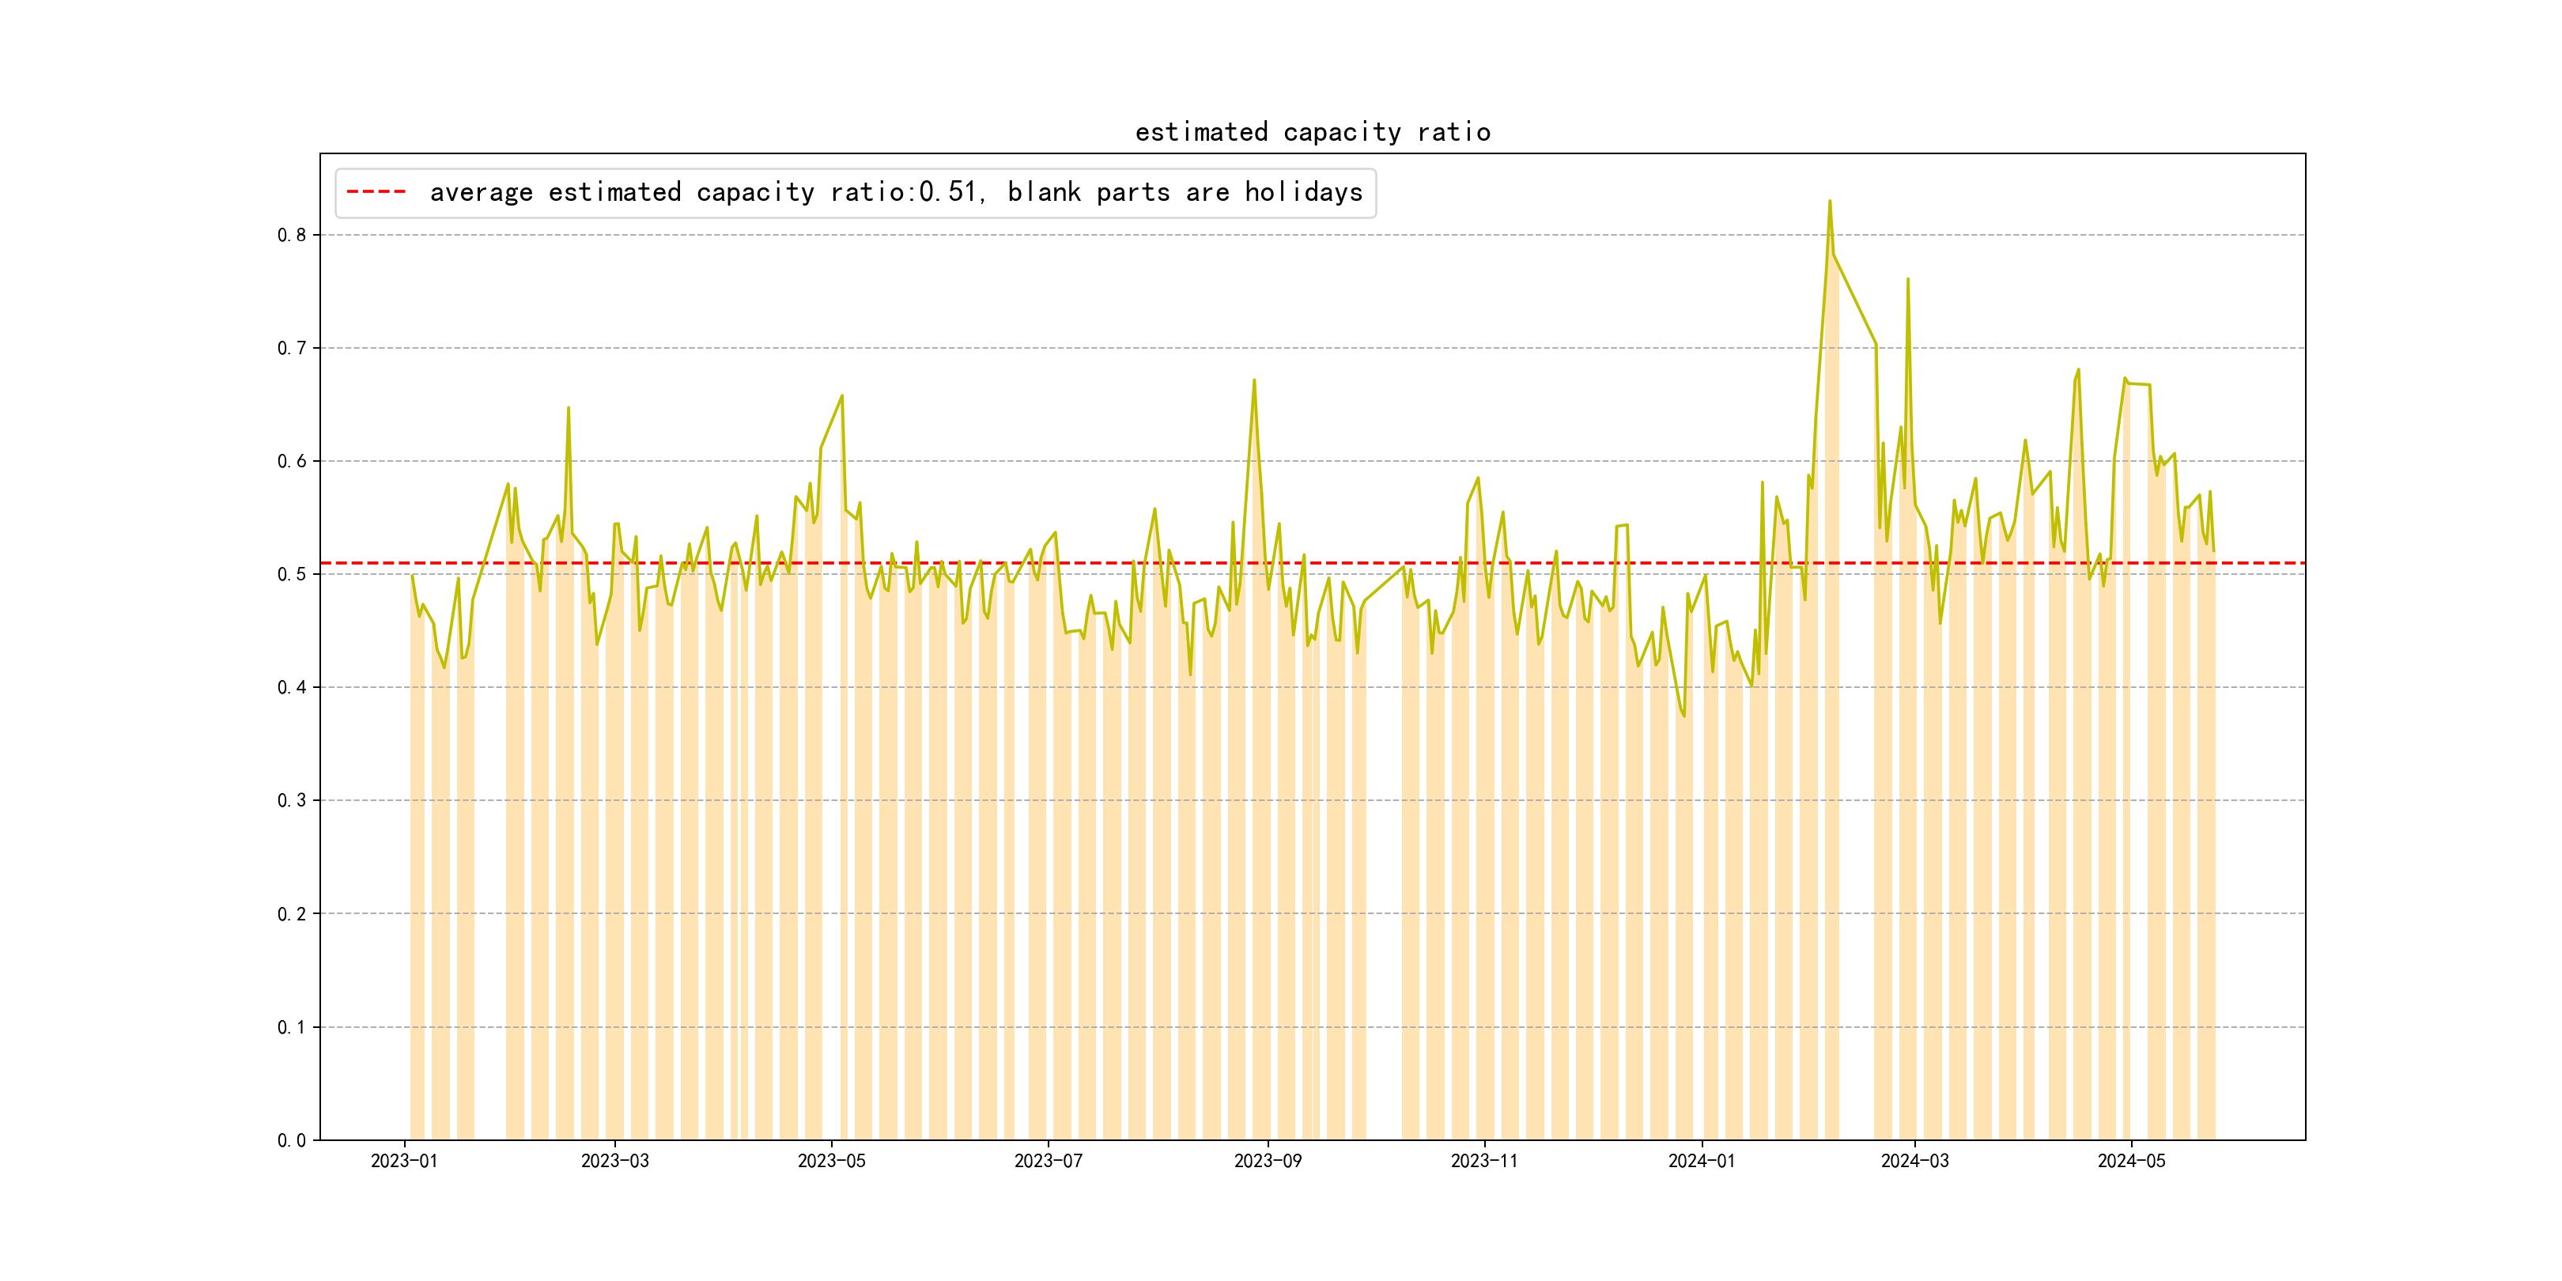Image resolution: width=2562 pixels, height=1281 pixels.
Task: Click the 0.3 y-axis tick label
Action: click(x=292, y=800)
